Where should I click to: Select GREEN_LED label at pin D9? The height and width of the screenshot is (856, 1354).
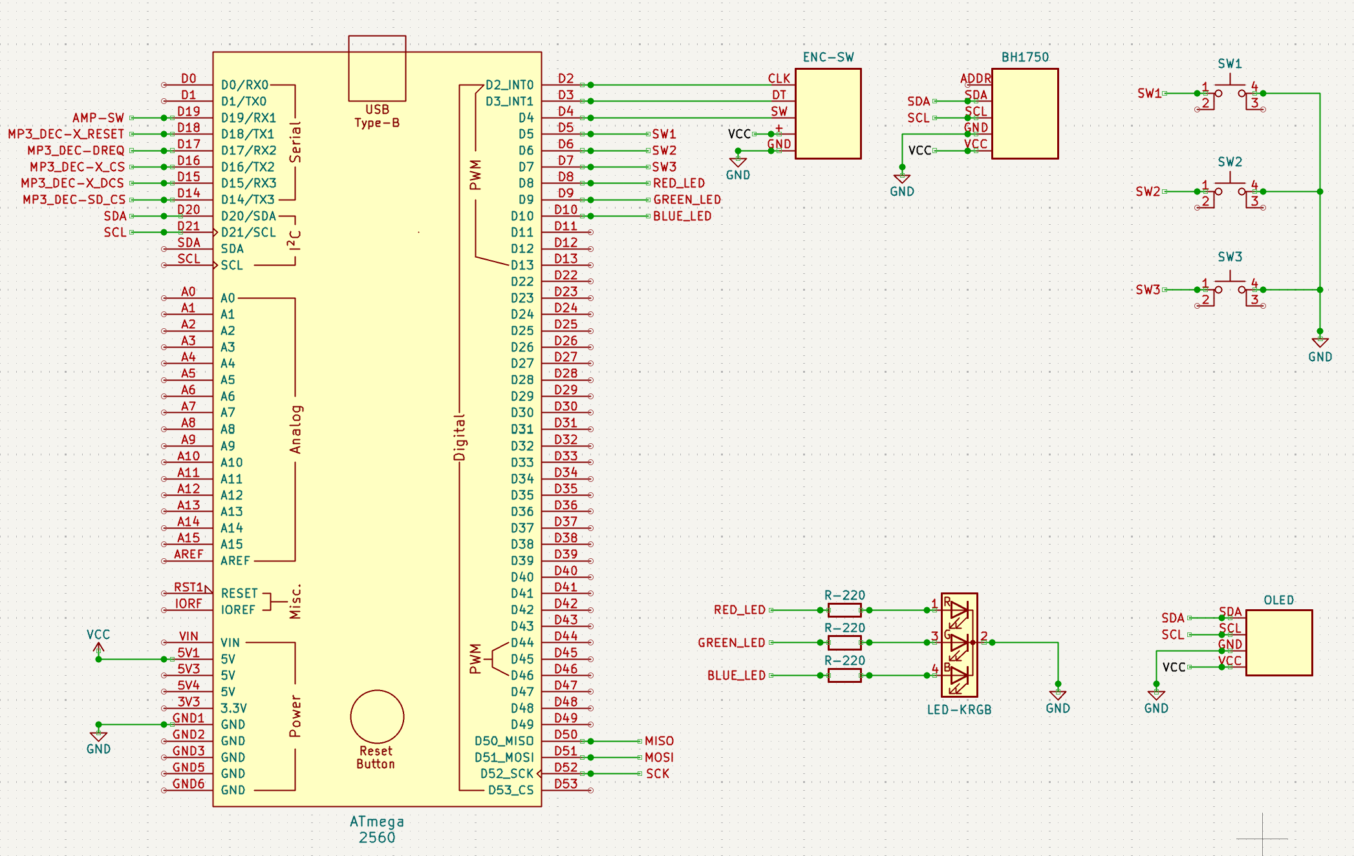click(687, 200)
